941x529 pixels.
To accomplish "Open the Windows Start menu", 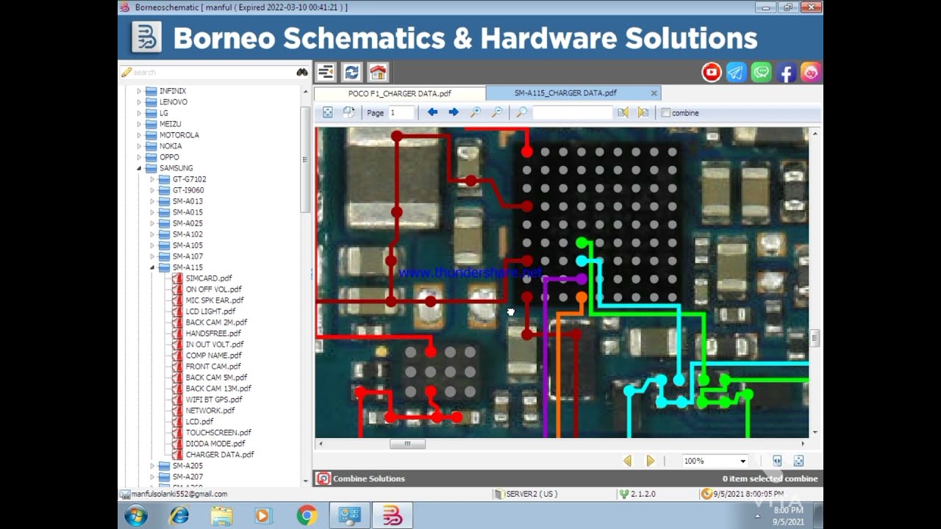I will (136, 516).
